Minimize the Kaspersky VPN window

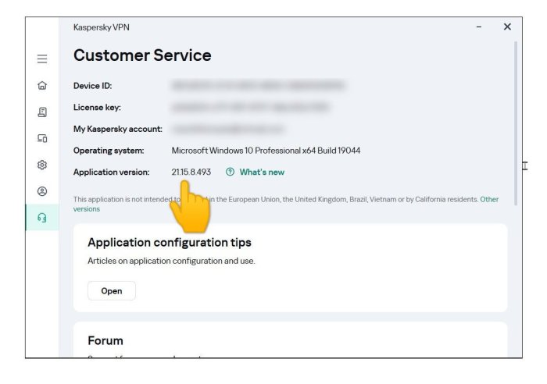[479, 27]
